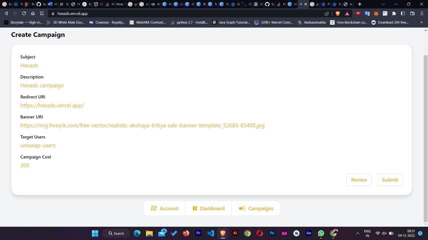The height and width of the screenshot is (240, 428).
Task: Open the Storytale bookmark
Action: [23, 22]
